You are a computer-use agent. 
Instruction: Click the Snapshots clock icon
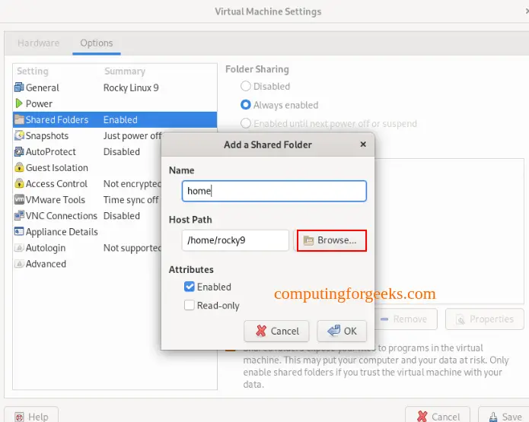19,135
